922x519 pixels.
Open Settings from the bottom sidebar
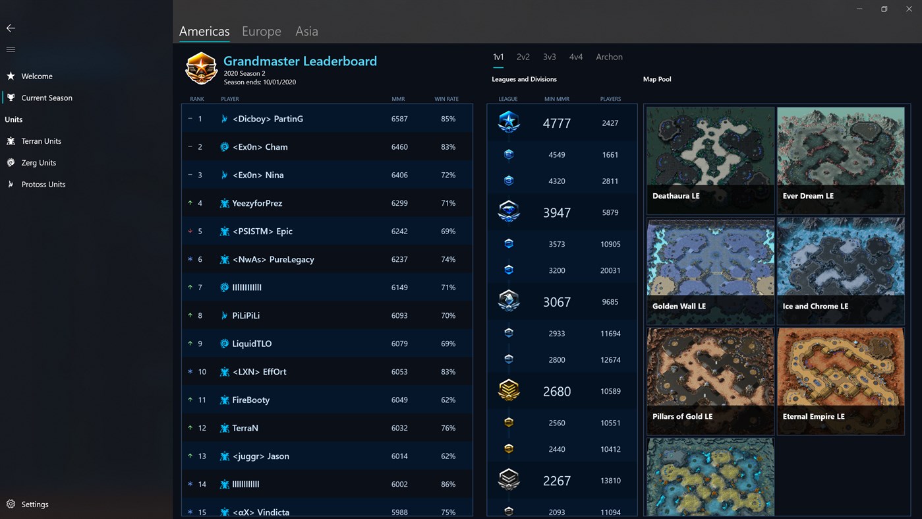coord(27,504)
